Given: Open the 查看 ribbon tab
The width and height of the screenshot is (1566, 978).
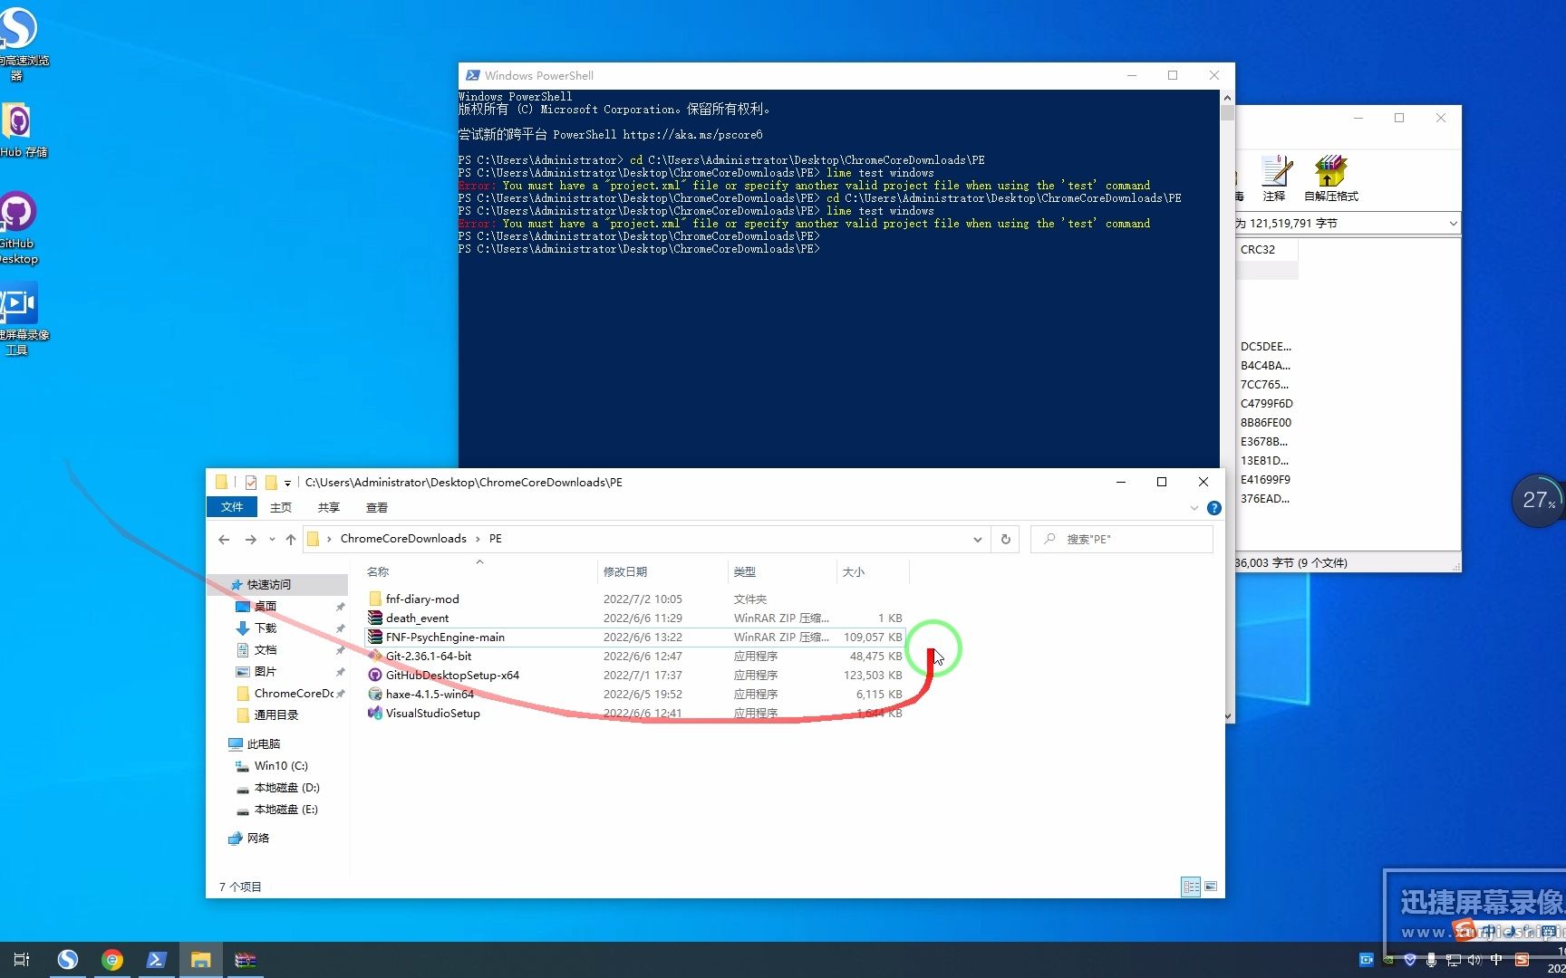Looking at the screenshot, I should pyautogui.click(x=377, y=507).
